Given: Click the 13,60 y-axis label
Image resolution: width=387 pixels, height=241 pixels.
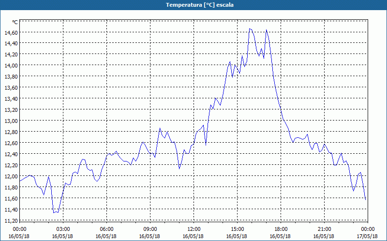Looking at the screenshot, I should 11,88.
